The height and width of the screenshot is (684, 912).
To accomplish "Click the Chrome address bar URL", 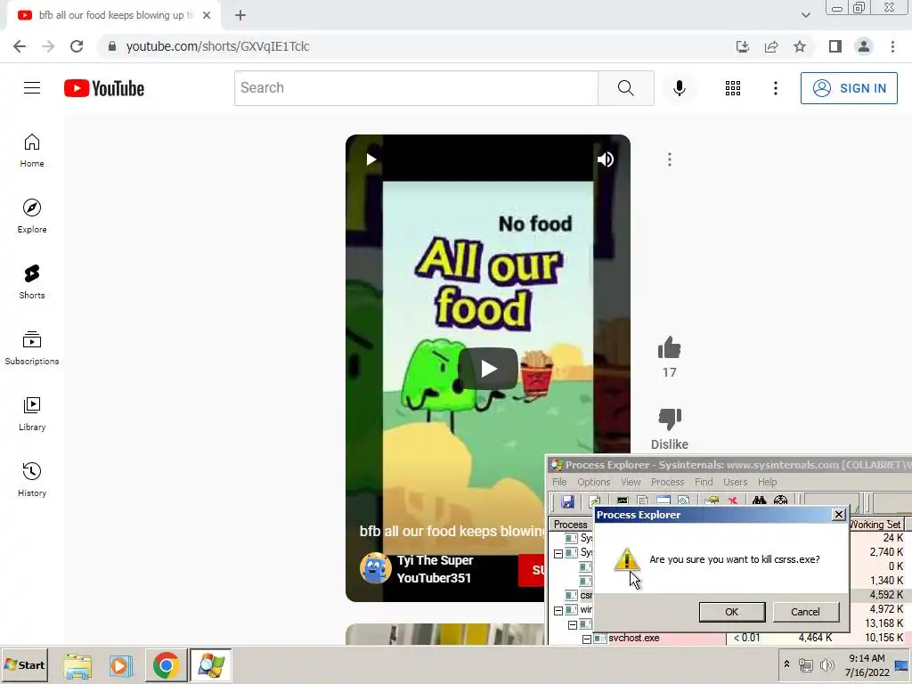I will coord(217,46).
